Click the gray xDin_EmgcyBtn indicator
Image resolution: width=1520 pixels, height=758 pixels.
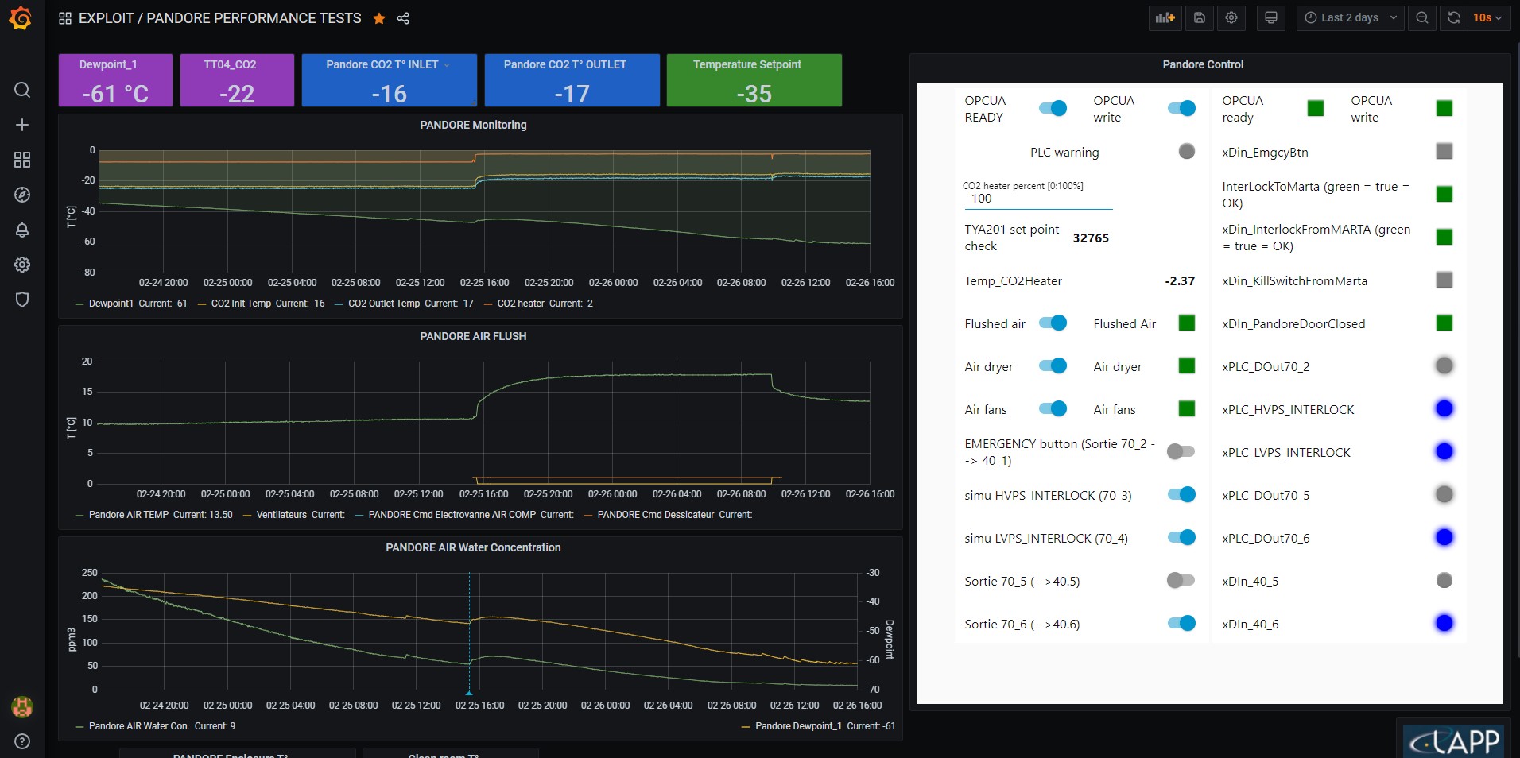pos(1444,151)
